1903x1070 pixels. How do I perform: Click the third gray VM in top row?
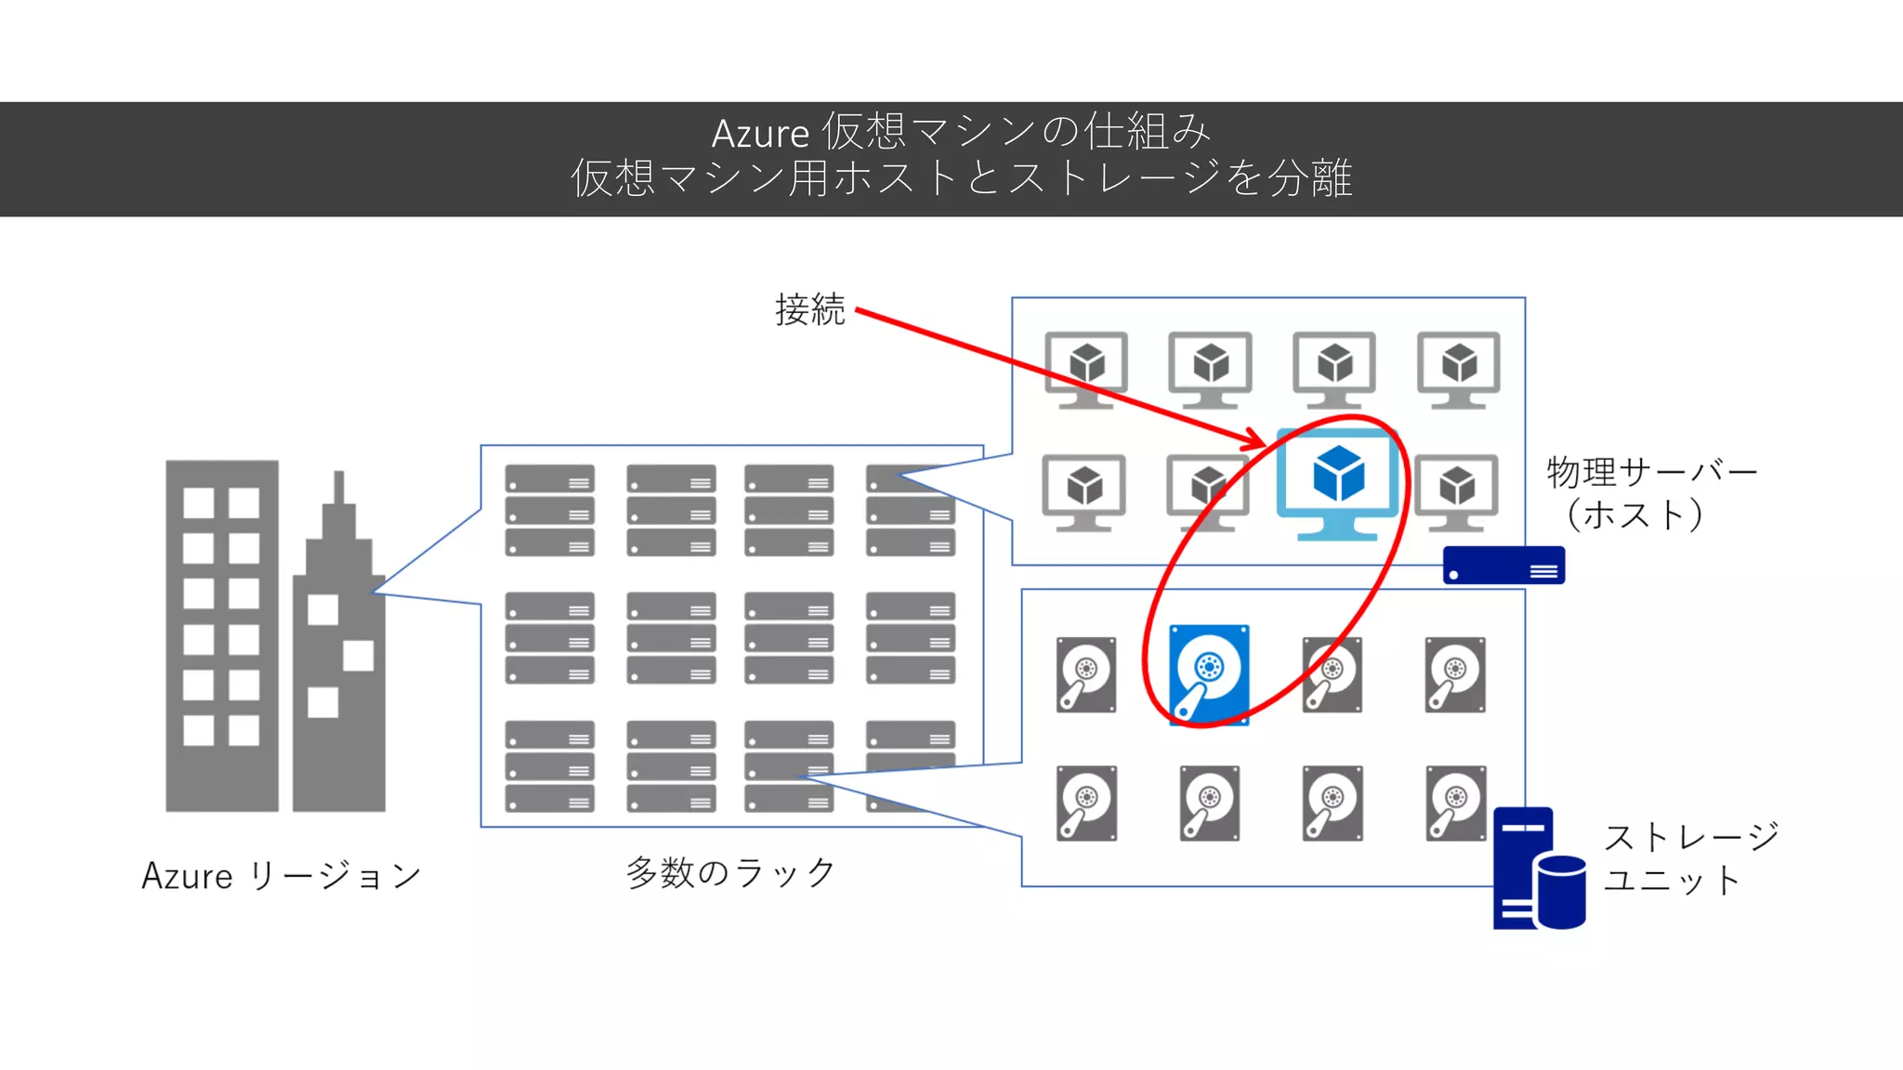(x=1334, y=370)
